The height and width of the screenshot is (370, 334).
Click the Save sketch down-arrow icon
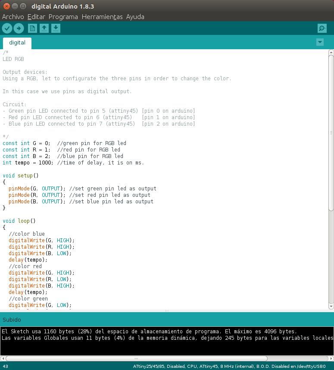click(56, 28)
